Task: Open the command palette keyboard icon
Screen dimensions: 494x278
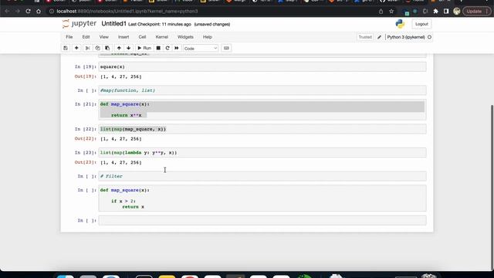Action: tap(226, 48)
